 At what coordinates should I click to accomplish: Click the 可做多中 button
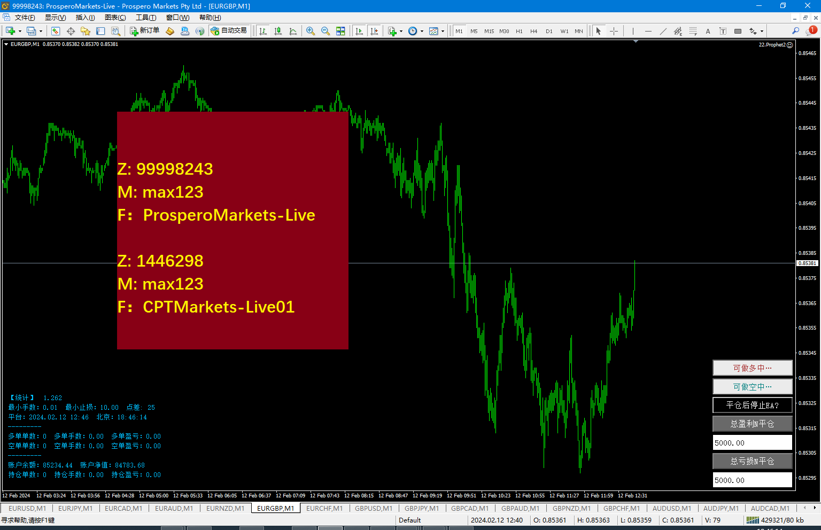coord(753,368)
